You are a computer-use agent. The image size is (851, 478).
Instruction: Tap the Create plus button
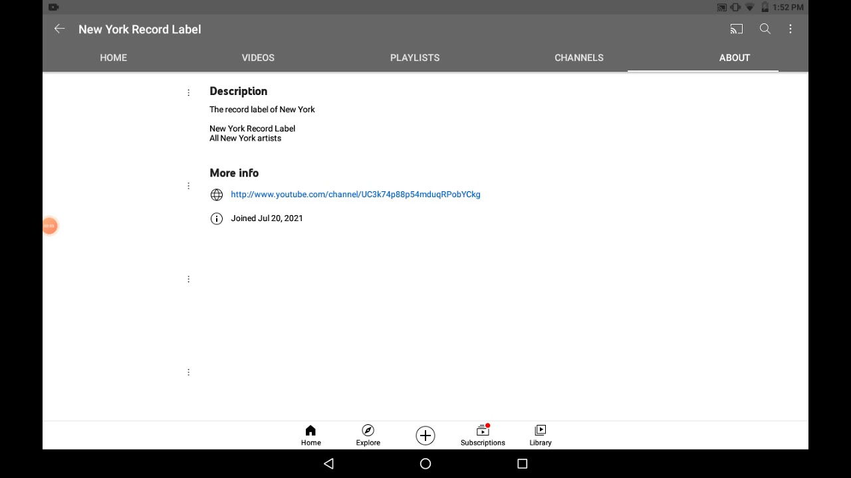tap(425, 436)
